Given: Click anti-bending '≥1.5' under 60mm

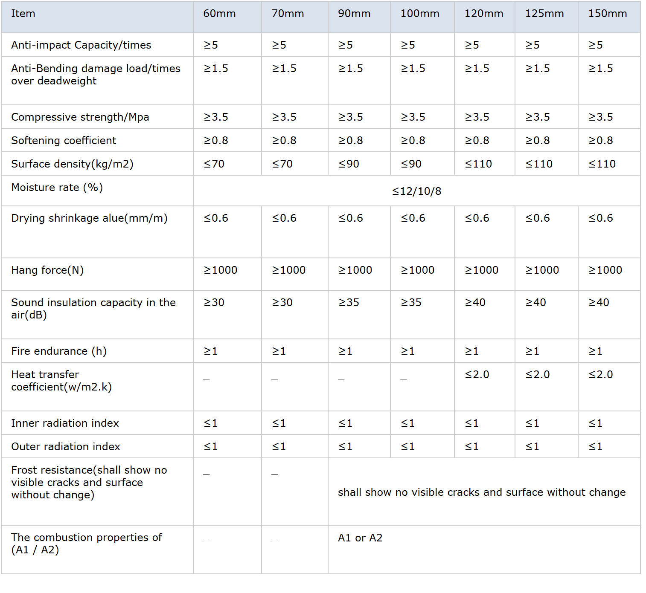Looking at the screenshot, I should (215, 69).
